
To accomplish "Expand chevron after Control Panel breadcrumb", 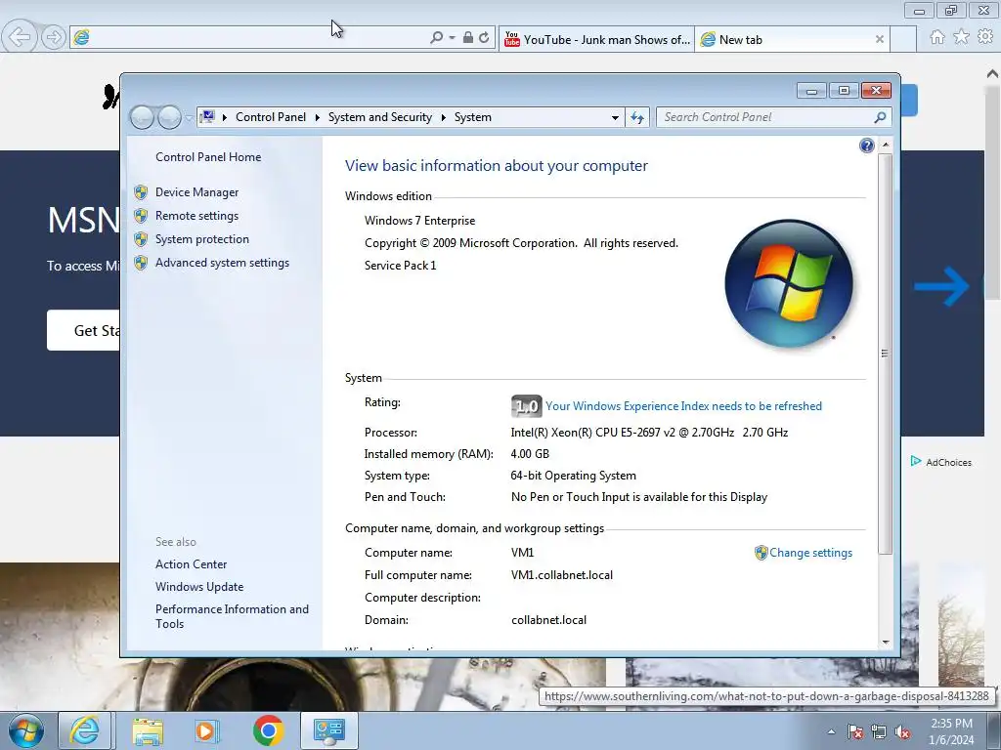I will 318,117.
